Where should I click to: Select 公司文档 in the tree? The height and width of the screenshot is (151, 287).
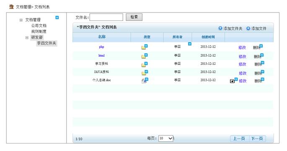coord(39,26)
